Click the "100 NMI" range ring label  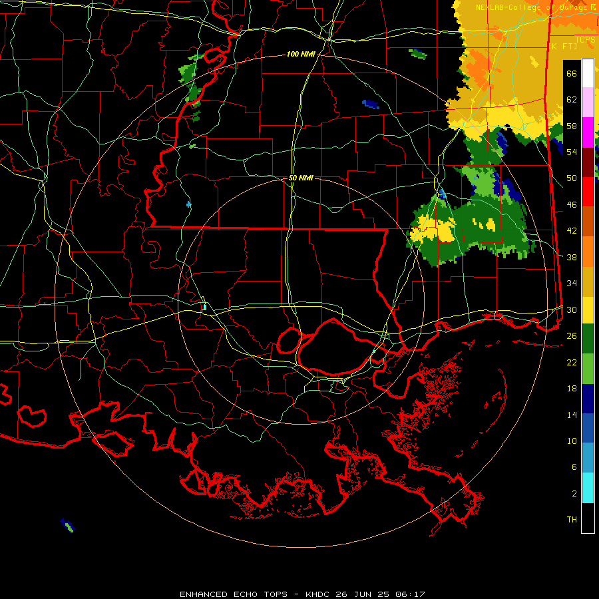tap(301, 55)
